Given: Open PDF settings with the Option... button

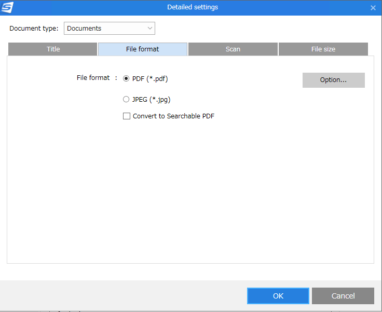Looking at the screenshot, I should pos(333,80).
